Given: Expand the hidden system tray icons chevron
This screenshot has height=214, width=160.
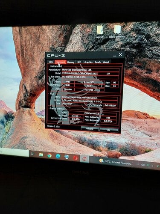Looking at the screenshot, I should (138, 164).
